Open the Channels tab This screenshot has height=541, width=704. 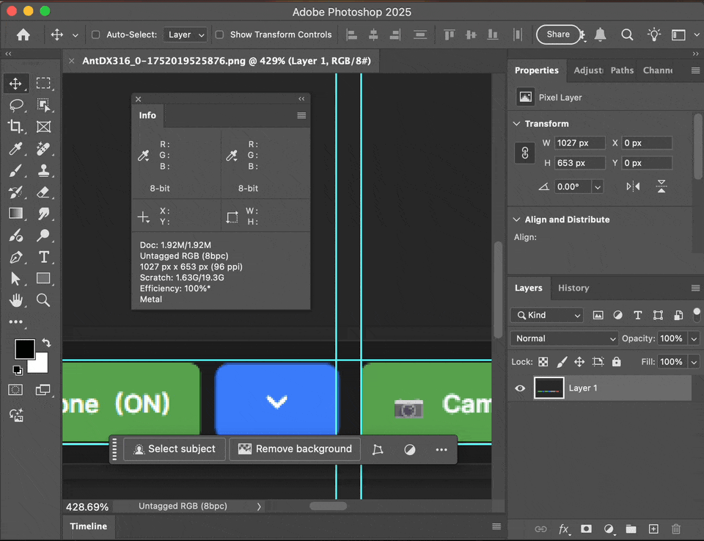[x=658, y=70]
